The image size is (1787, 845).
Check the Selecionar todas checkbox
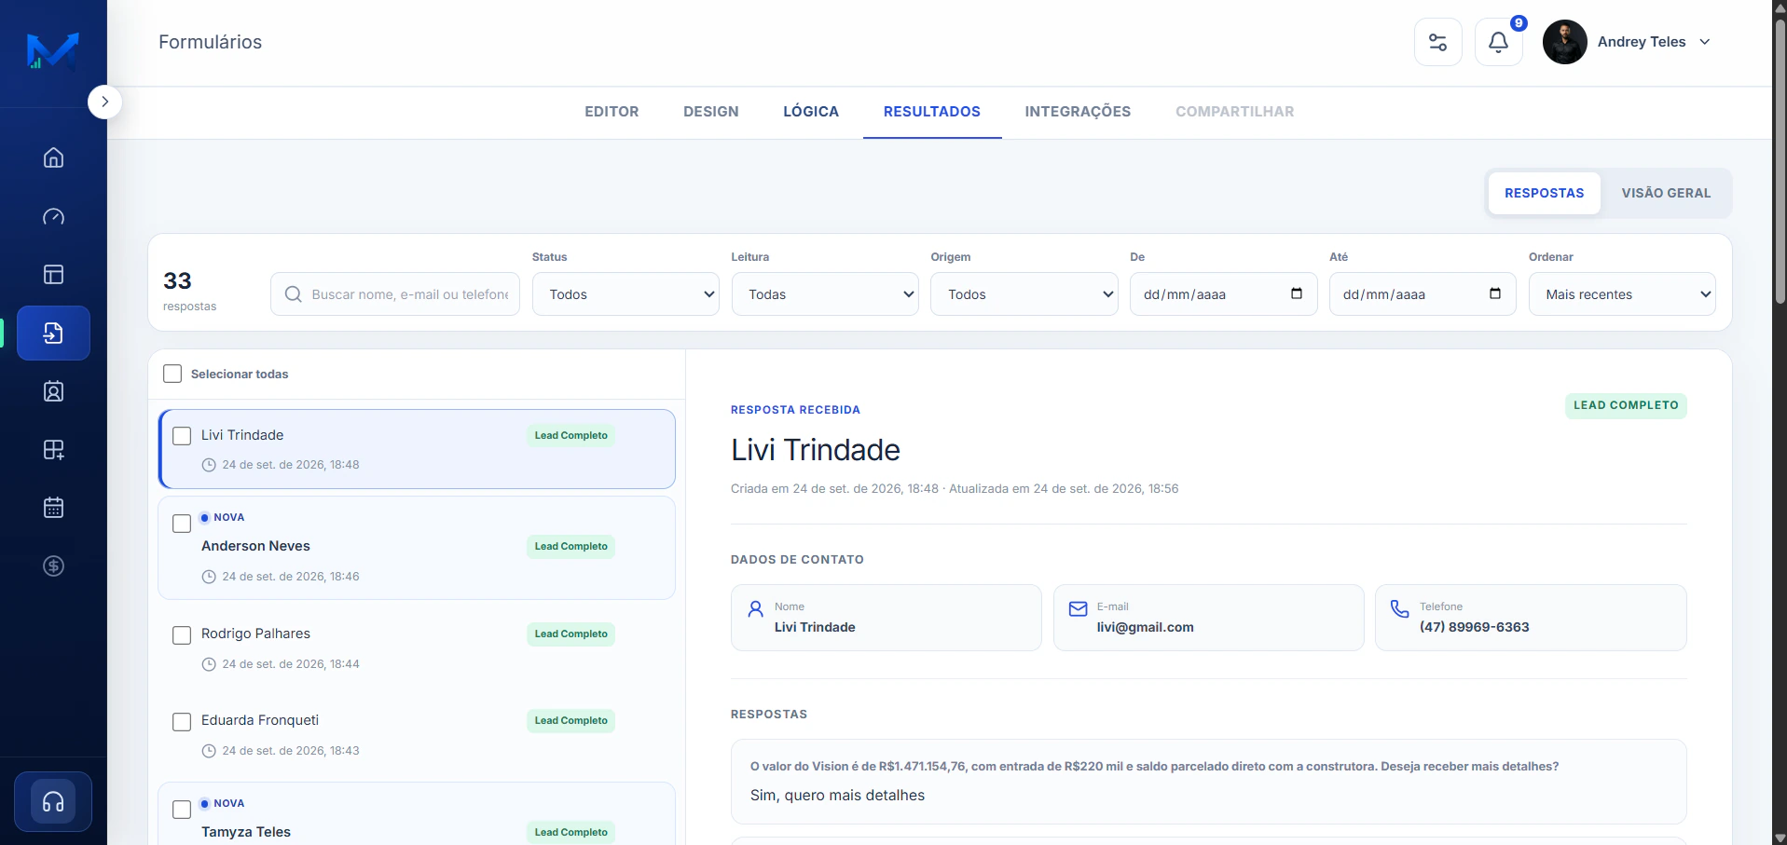coord(172,374)
